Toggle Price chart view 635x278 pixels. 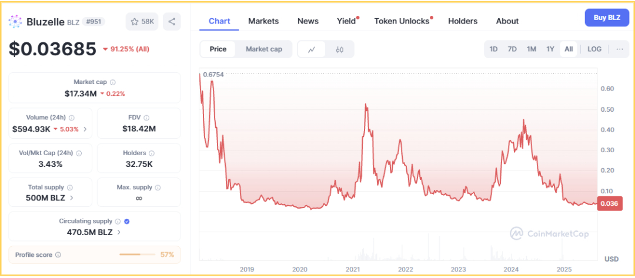218,49
